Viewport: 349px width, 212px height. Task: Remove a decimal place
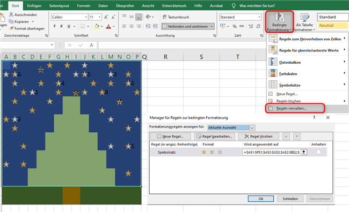pos(258,26)
